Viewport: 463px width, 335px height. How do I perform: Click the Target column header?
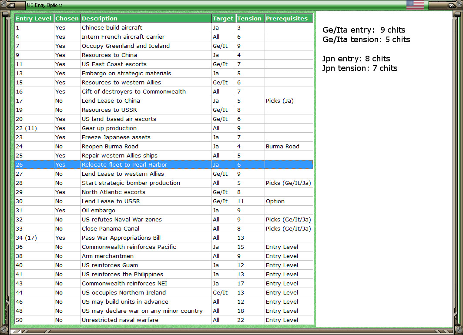click(x=224, y=18)
